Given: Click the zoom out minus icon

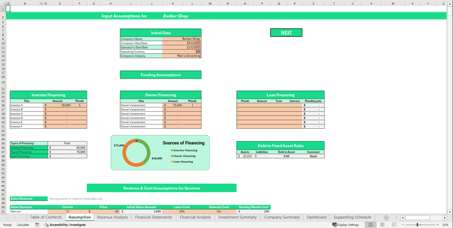Looking at the screenshot, I should [403, 225].
